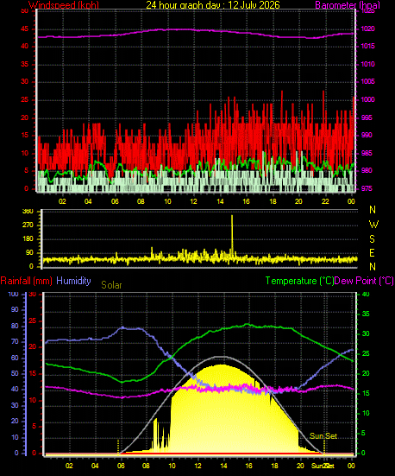
Task: Click the E compass letter
Action: (373, 252)
